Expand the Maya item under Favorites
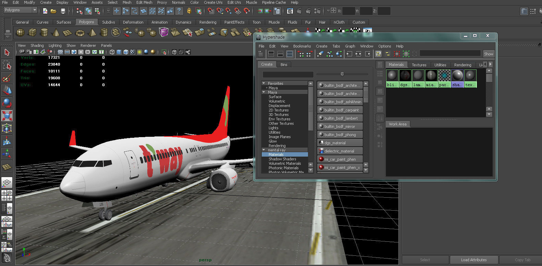 pyautogui.click(x=267, y=88)
